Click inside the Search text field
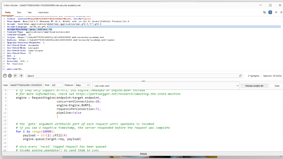Viewport: 283px width, 159px height. coord(133,76)
